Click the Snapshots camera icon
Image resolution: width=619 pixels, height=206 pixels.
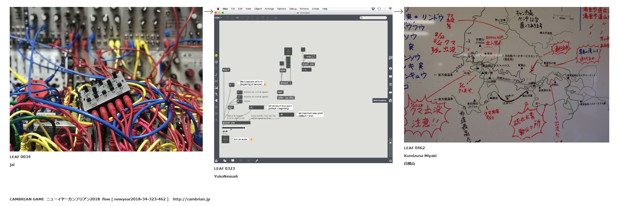(390, 100)
